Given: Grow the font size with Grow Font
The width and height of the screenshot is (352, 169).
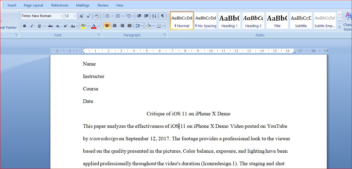Looking at the screenshot, I should pyautogui.click(x=81, y=16).
